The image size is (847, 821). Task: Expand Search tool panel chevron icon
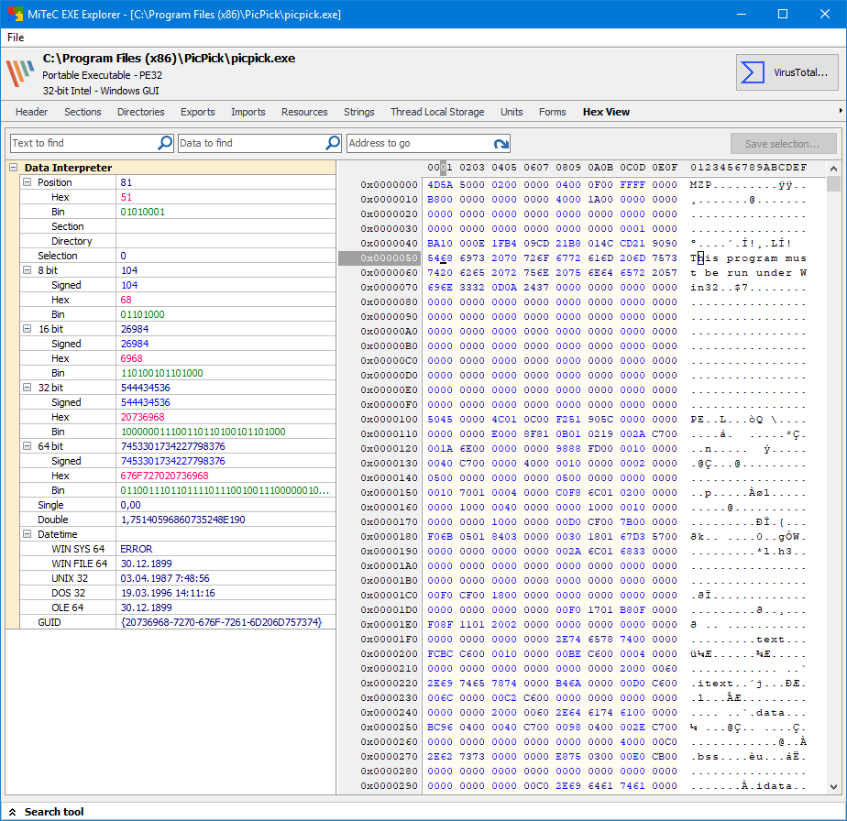13,812
